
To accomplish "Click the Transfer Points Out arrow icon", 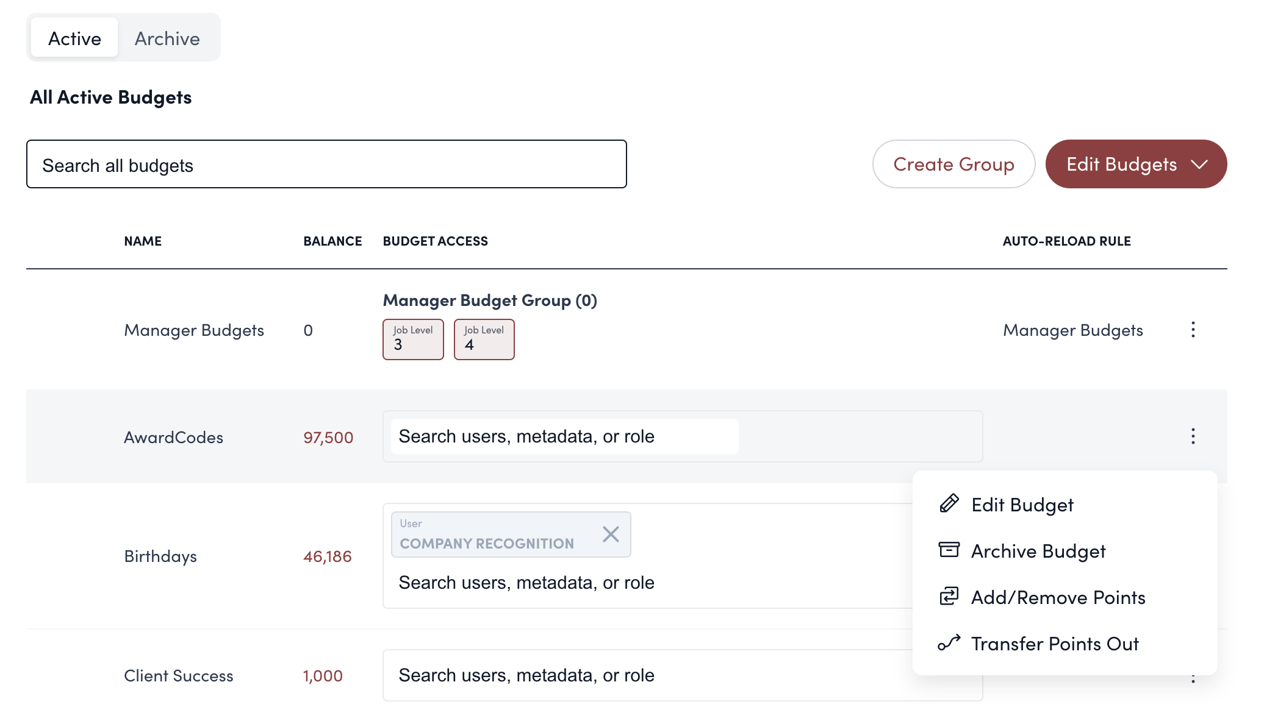I will click(x=949, y=642).
